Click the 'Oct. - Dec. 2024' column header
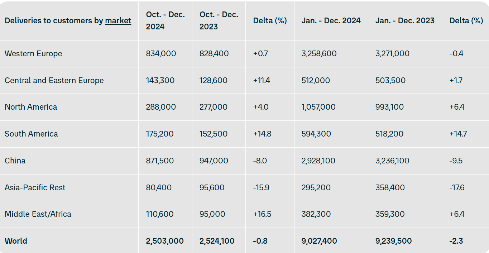 (165, 21)
